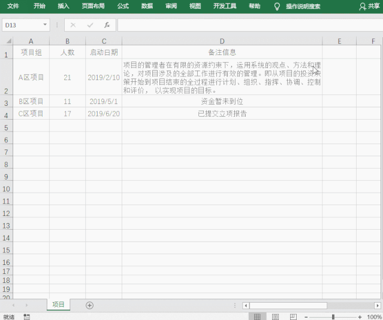Click the cancel entry X icon

click(73, 25)
